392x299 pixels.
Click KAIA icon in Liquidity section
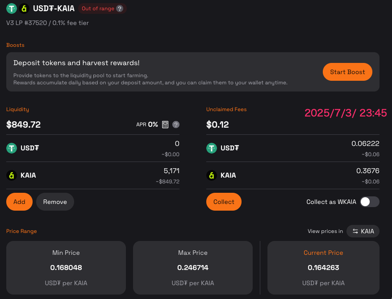[12, 175]
